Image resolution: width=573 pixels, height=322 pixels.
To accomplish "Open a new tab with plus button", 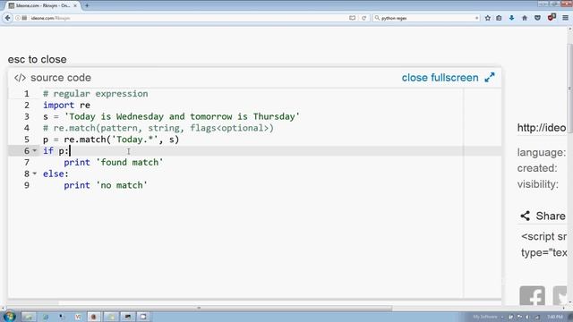I will 87,5.
